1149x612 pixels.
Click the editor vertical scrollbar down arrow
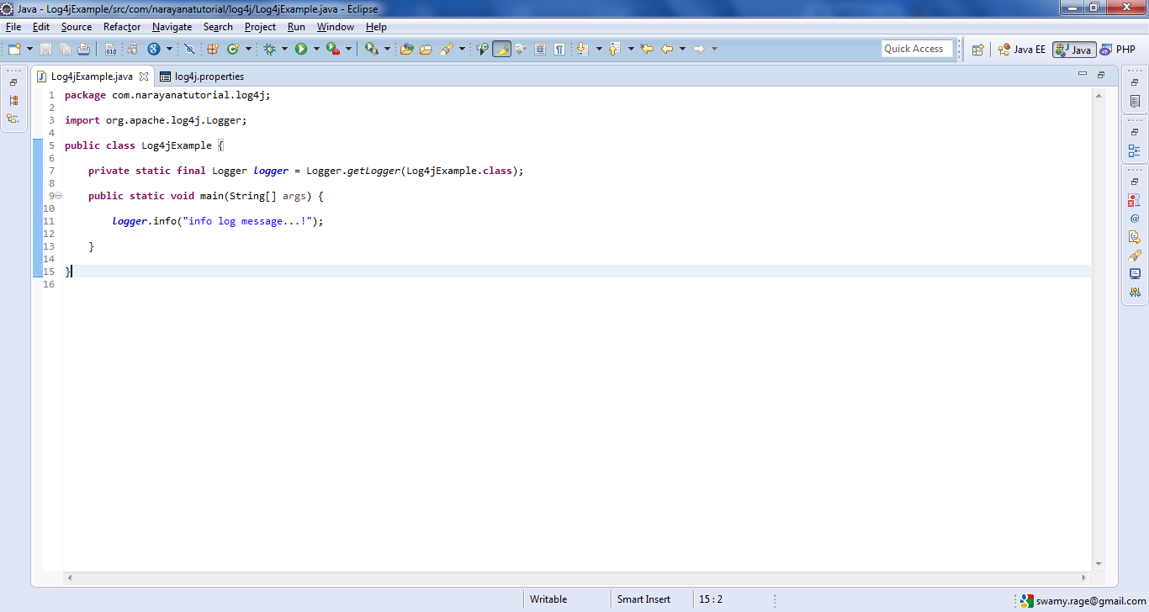point(1099,564)
